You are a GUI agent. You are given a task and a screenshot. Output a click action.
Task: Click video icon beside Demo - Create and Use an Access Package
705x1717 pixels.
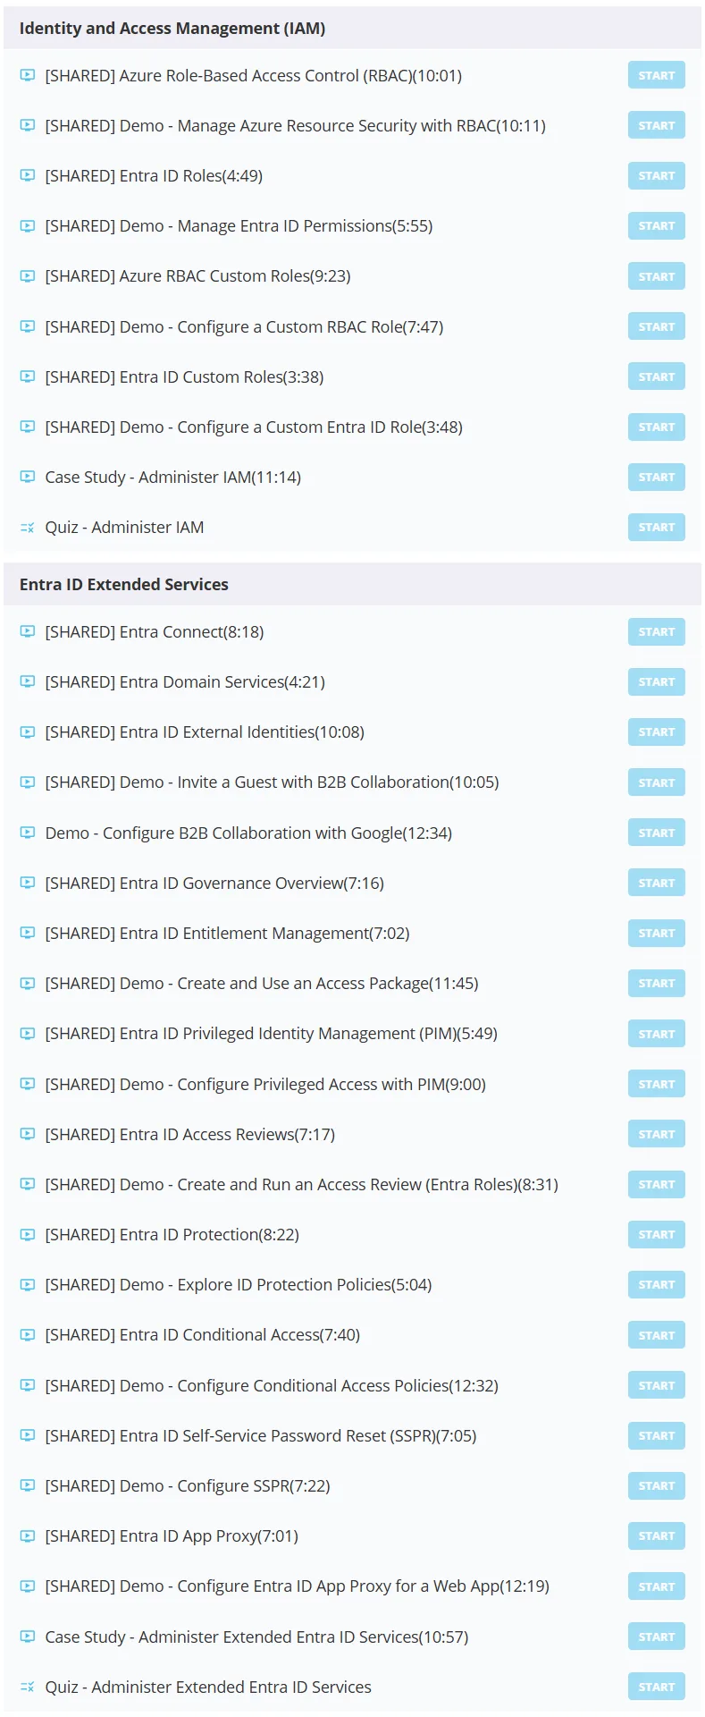(x=27, y=983)
